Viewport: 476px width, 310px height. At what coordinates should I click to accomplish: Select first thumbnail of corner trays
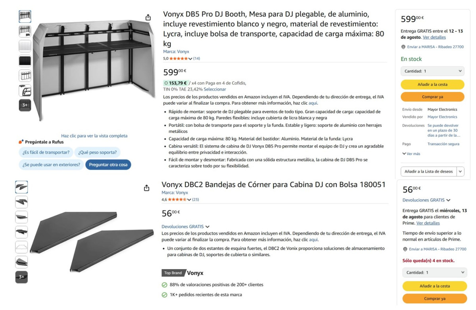21,187
